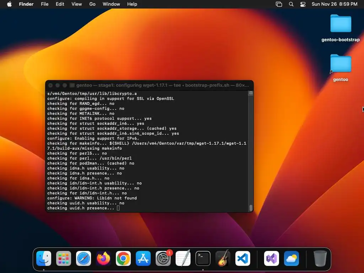Click the "configure: Enabling support for IPv6." line
364x273 pixels.
click(93, 138)
